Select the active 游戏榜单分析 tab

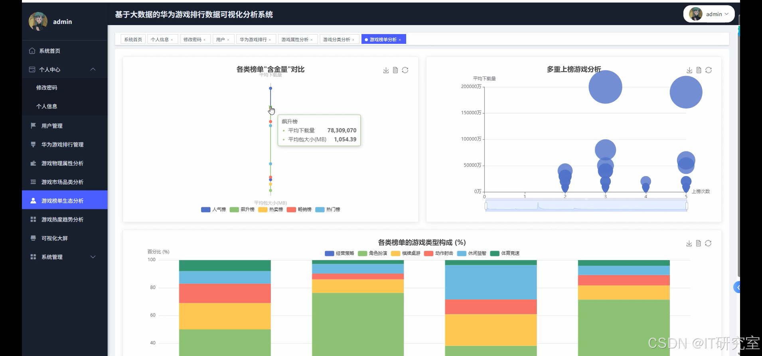click(383, 39)
